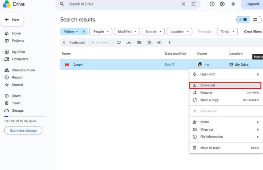Open Computers in sidebar

[20, 59]
